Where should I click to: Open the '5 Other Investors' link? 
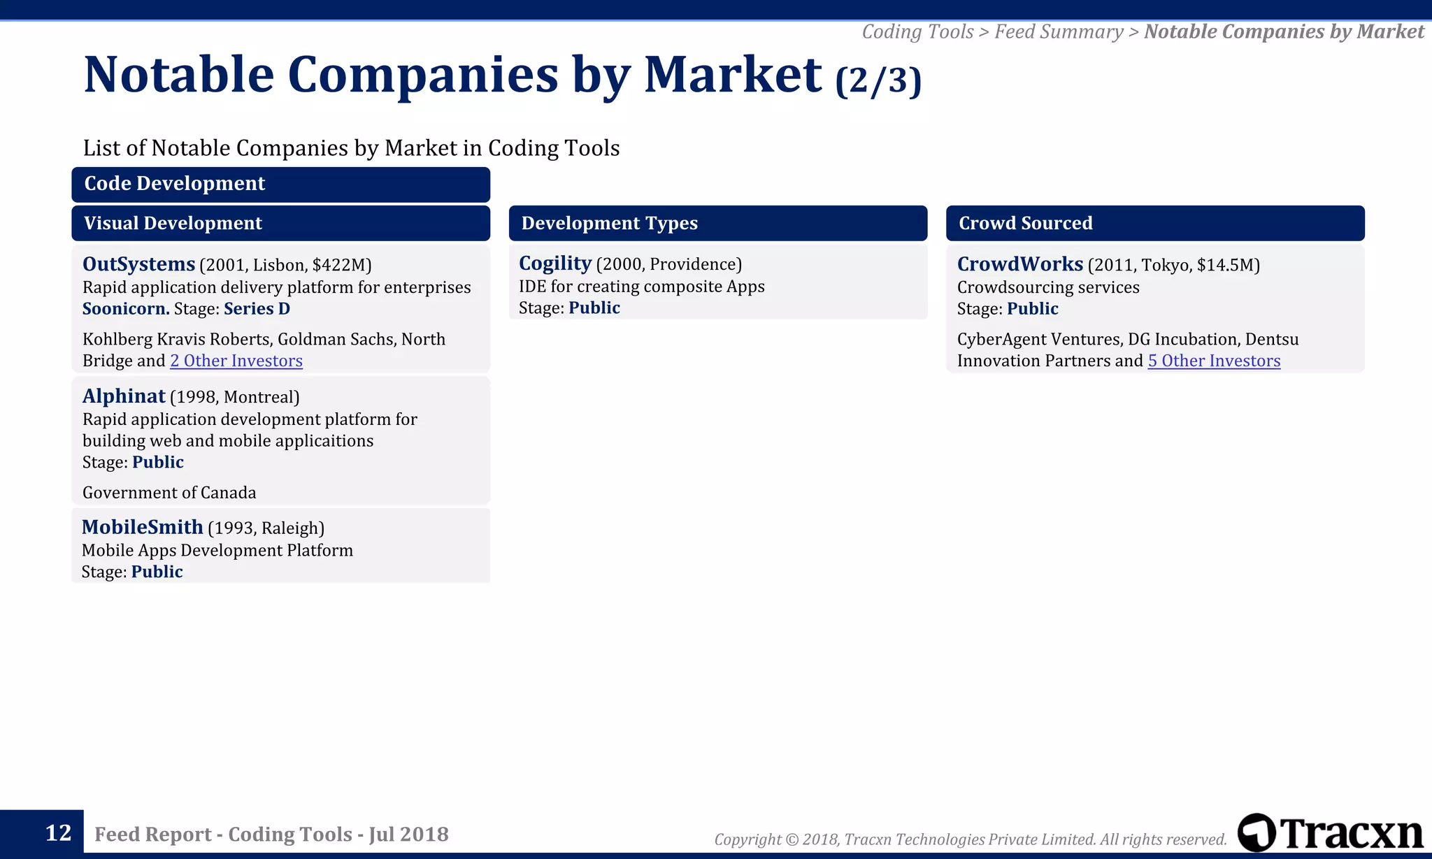1214,361
